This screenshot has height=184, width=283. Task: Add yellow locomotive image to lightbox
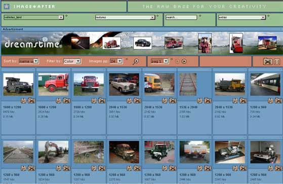(243, 101)
